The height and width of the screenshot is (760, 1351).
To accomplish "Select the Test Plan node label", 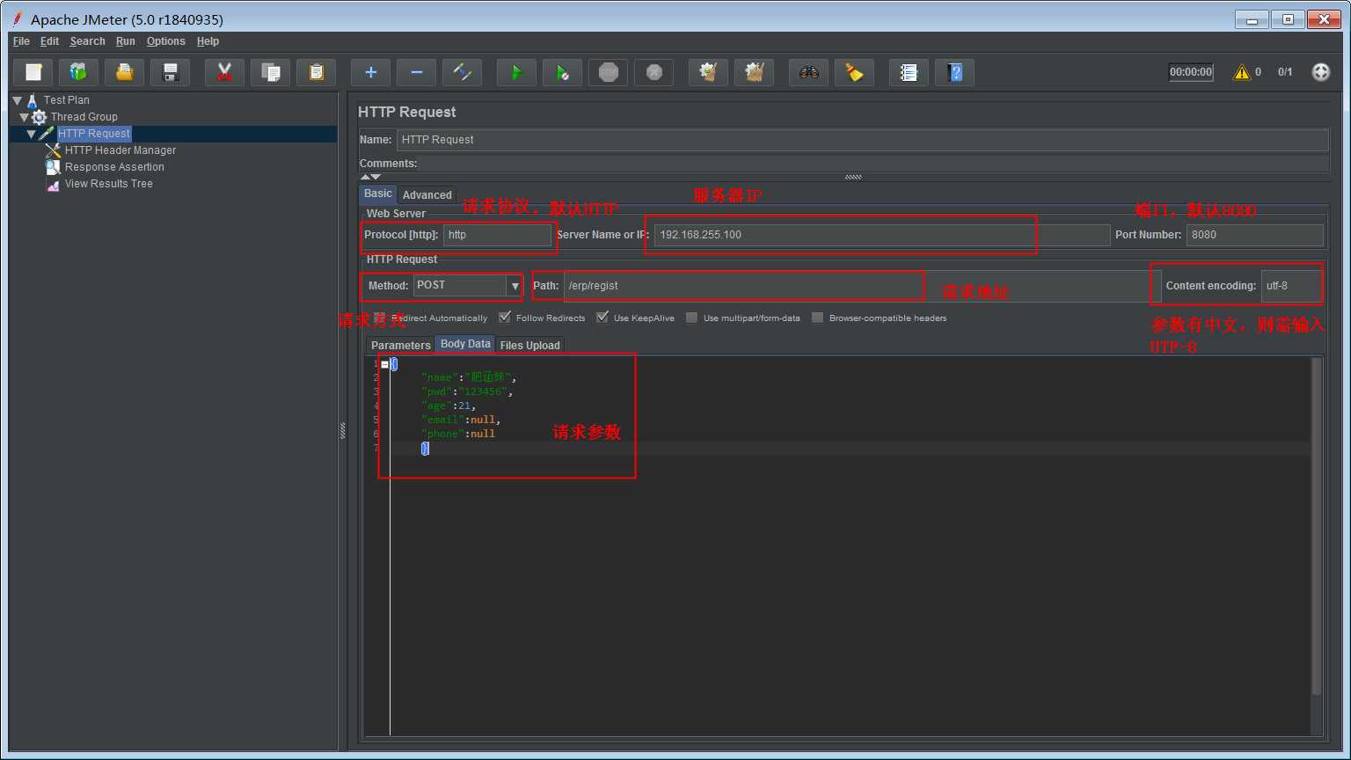I will tap(66, 100).
